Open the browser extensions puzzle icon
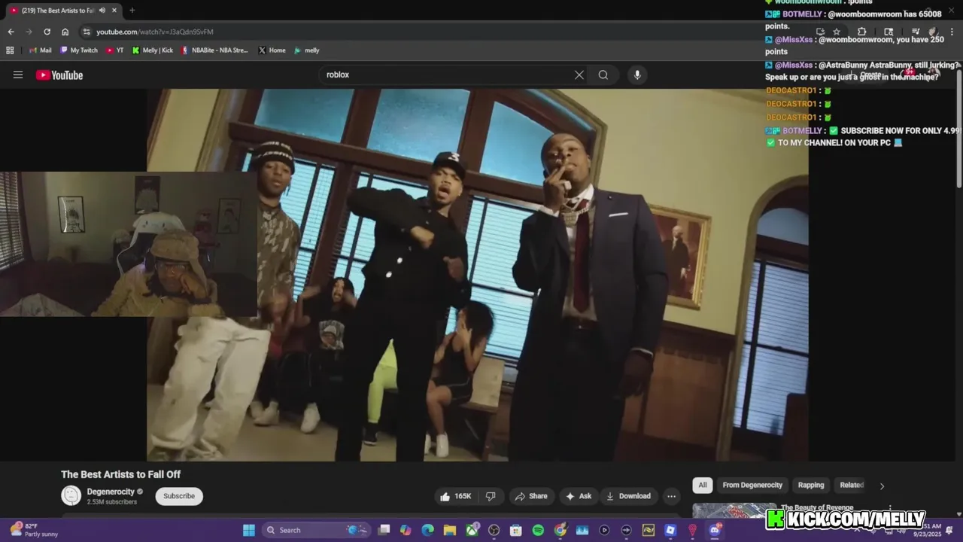The image size is (963, 542). coord(862,32)
